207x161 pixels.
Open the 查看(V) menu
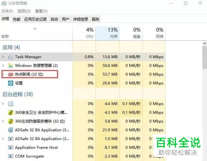pos(41,11)
